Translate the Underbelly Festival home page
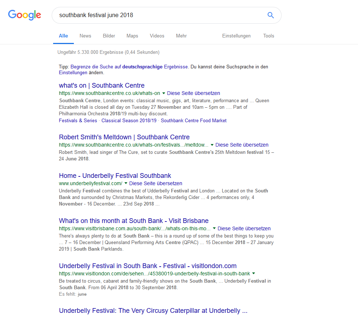The height and width of the screenshot is (315, 358). (156, 183)
